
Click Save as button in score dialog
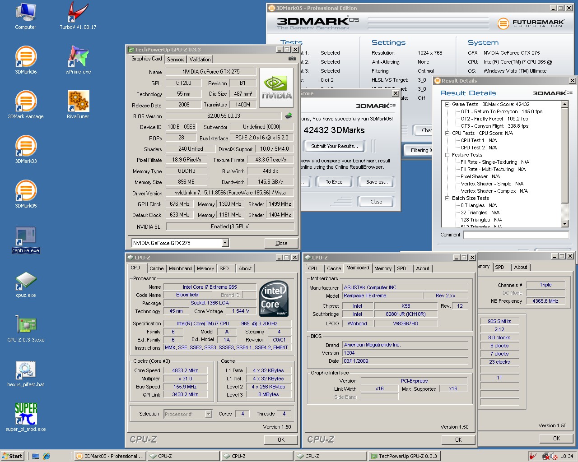click(377, 182)
